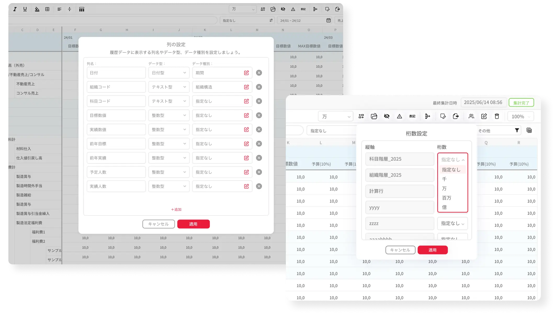Open the folder icon in right toolbar
This screenshot has width=555, height=314.
click(374, 116)
